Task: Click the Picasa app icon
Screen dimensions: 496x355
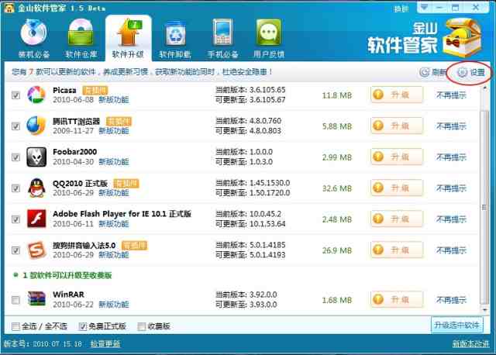Action: [36, 95]
